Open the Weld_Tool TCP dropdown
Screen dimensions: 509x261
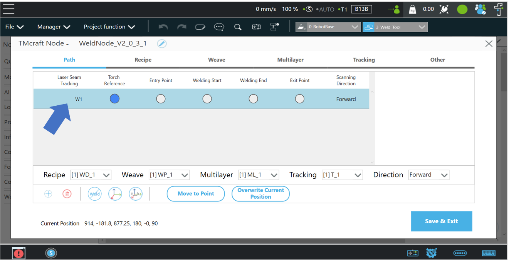click(x=395, y=27)
